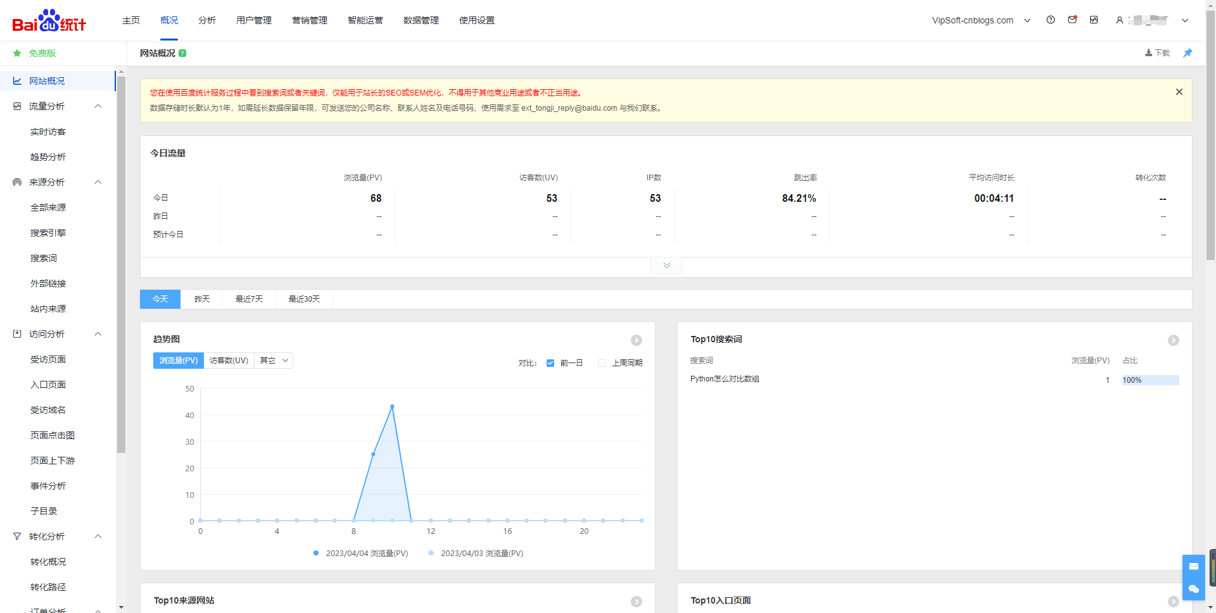The height and width of the screenshot is (613, 1216).
Task: Open the 智能运营 top menu
Action: pos(365,20)
